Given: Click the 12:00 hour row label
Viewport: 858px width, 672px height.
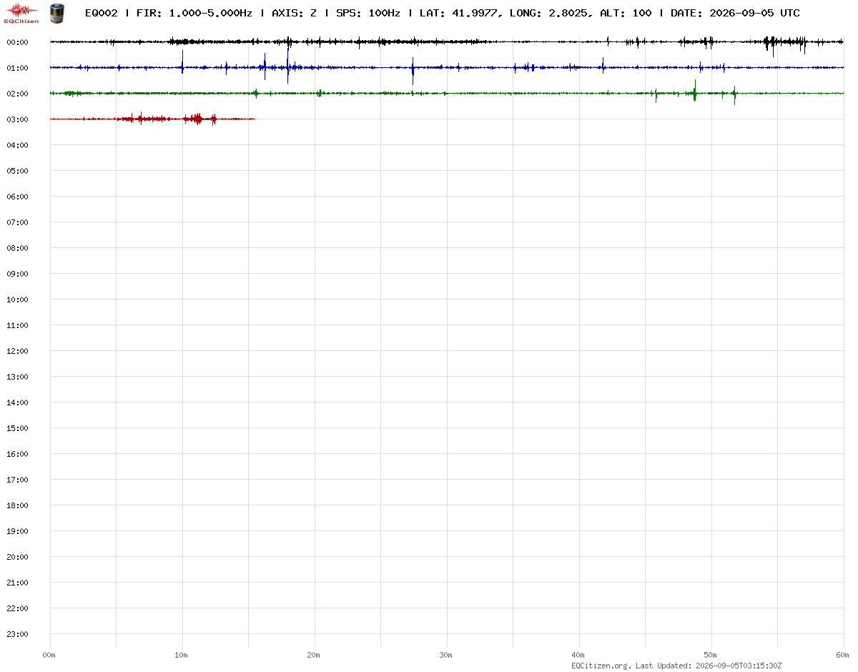Looking at the screenshot, I should [17, 351].
